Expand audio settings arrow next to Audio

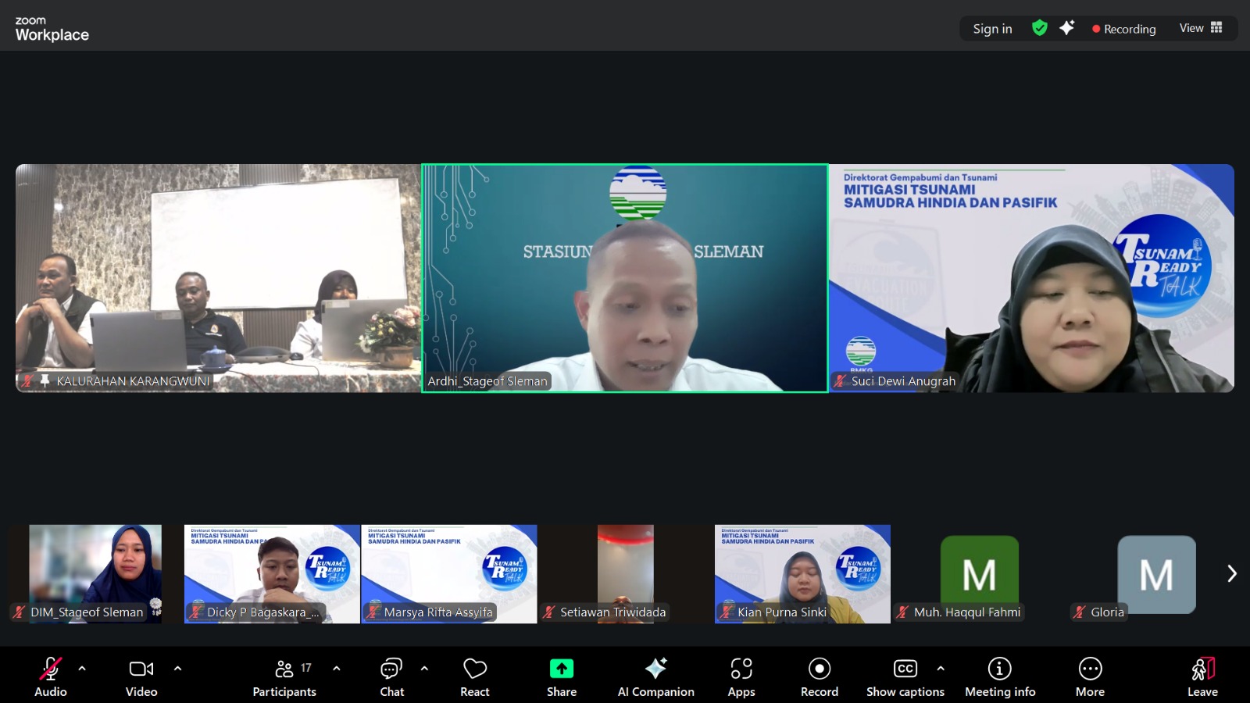[82, 669]
